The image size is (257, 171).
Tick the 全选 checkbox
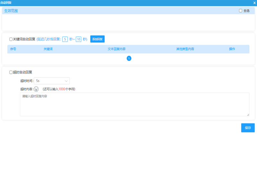coord(241,11)
